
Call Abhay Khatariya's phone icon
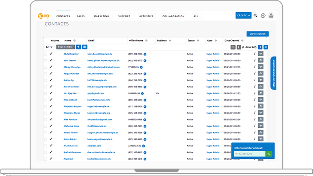[141, 67]
